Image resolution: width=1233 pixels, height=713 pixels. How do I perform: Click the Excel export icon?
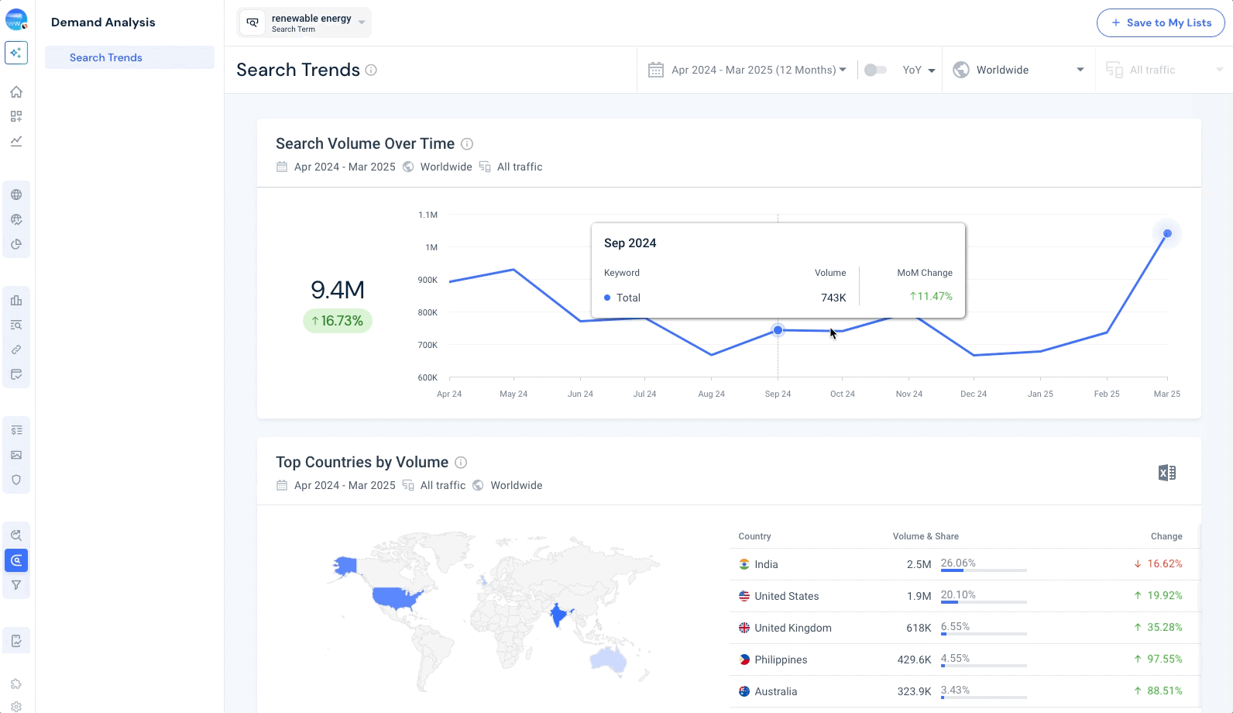pyautogui.click(x=1166, y=473)
